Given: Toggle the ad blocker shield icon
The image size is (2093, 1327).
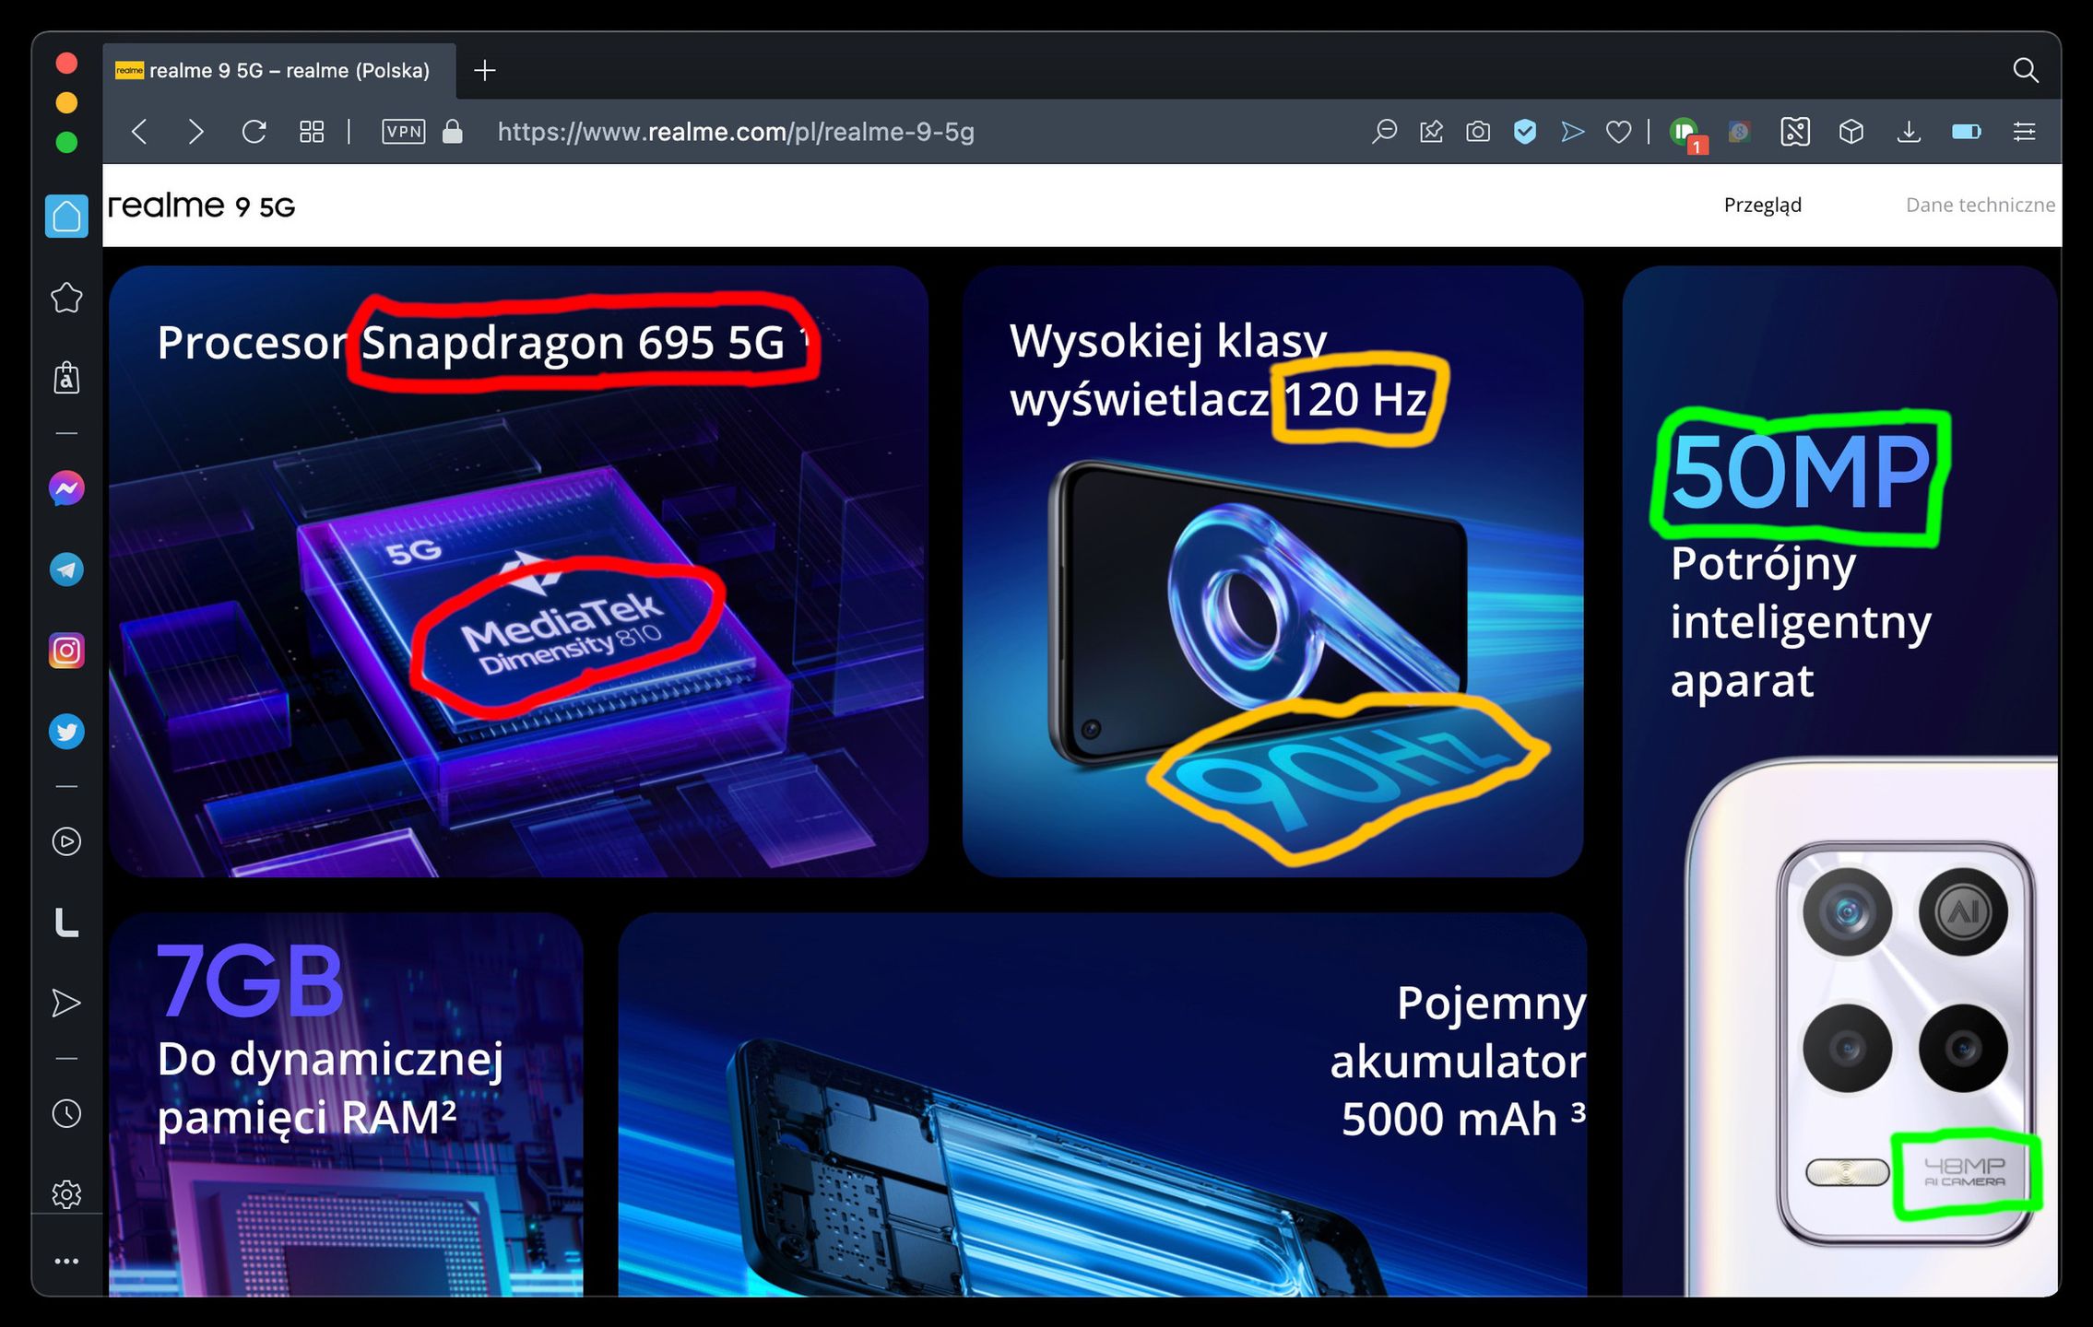Looking at the screenshot, I should click(x=1524, y=132).
